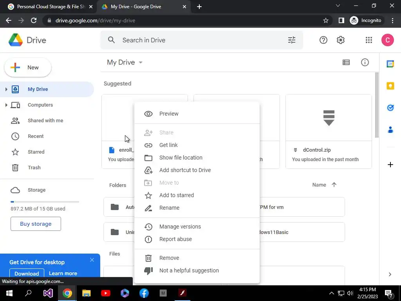
Task: Show hidden system tray icons
Action: click(331, 293)
